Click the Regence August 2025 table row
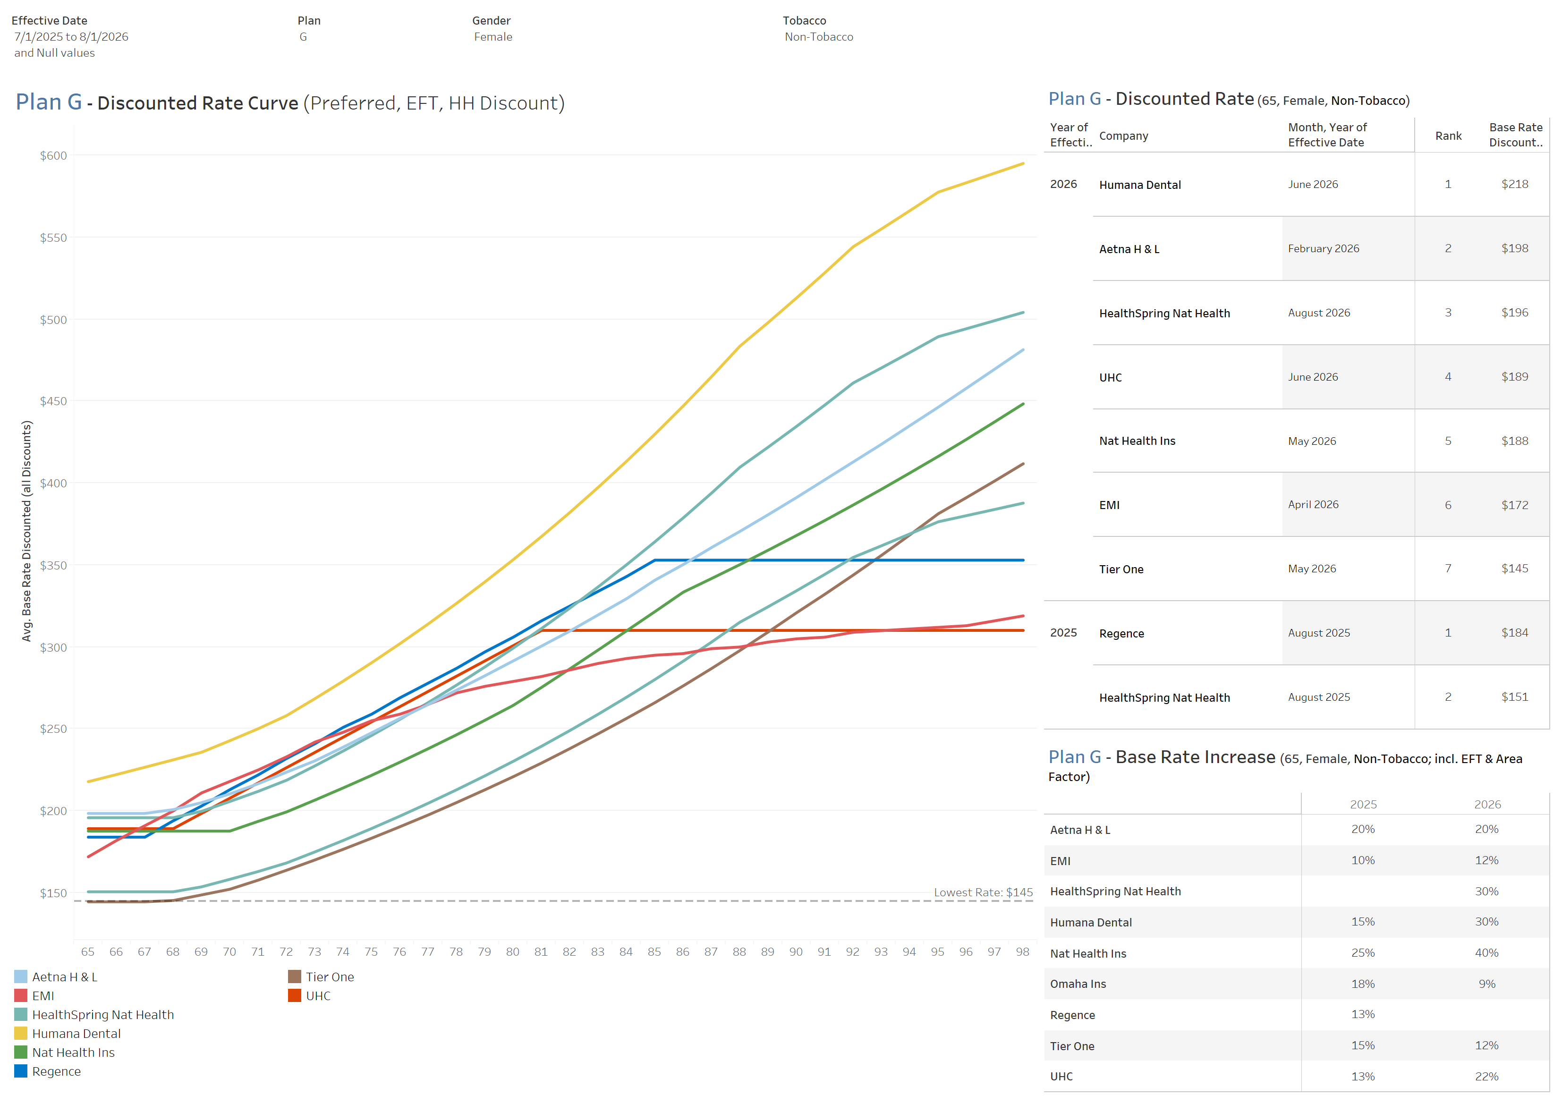1562x1104 pixels. pyautogui.click(x=1122, y=633)
